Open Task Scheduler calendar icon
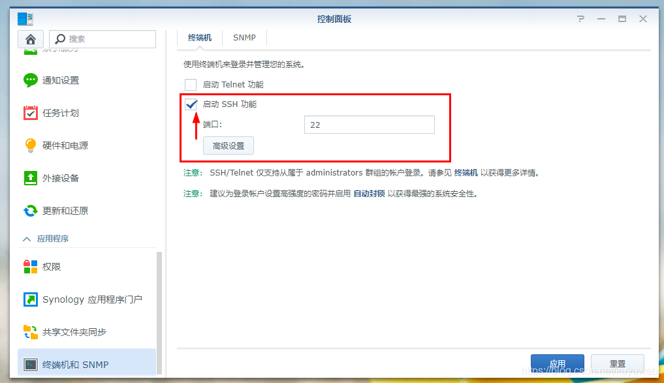Image resolution: width=664 pixels, height=383 pixels. coord(31,113)
